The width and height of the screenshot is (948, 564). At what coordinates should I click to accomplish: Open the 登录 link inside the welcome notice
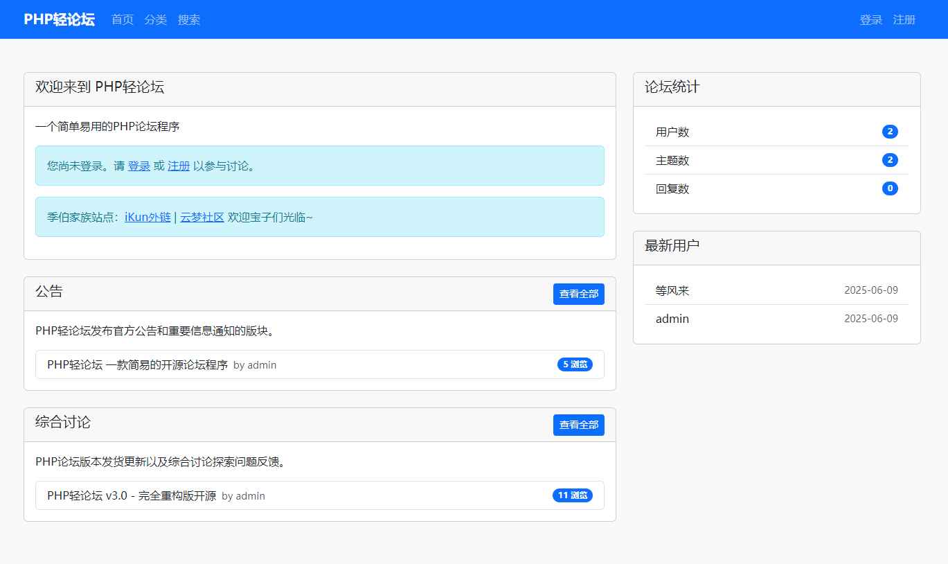click(x=139, y=166)
